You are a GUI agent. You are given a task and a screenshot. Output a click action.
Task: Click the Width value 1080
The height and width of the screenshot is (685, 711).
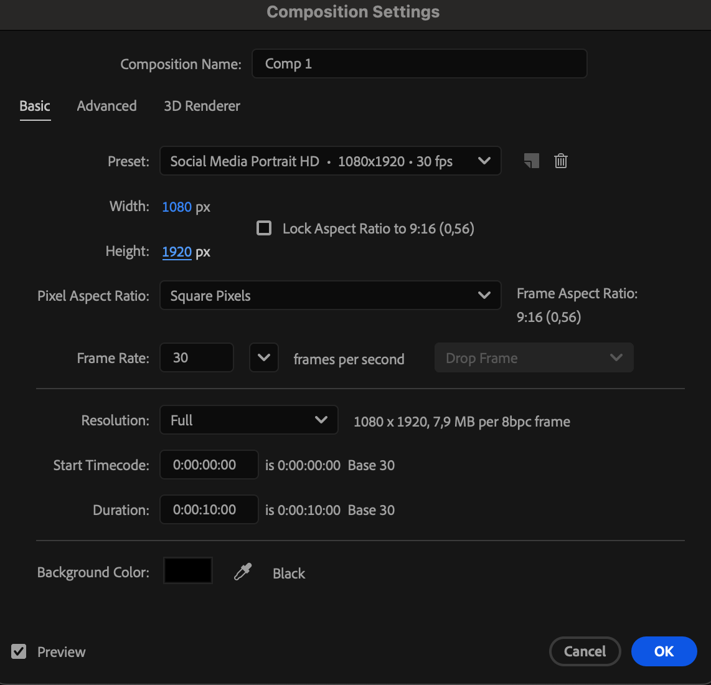click(177, 207)
